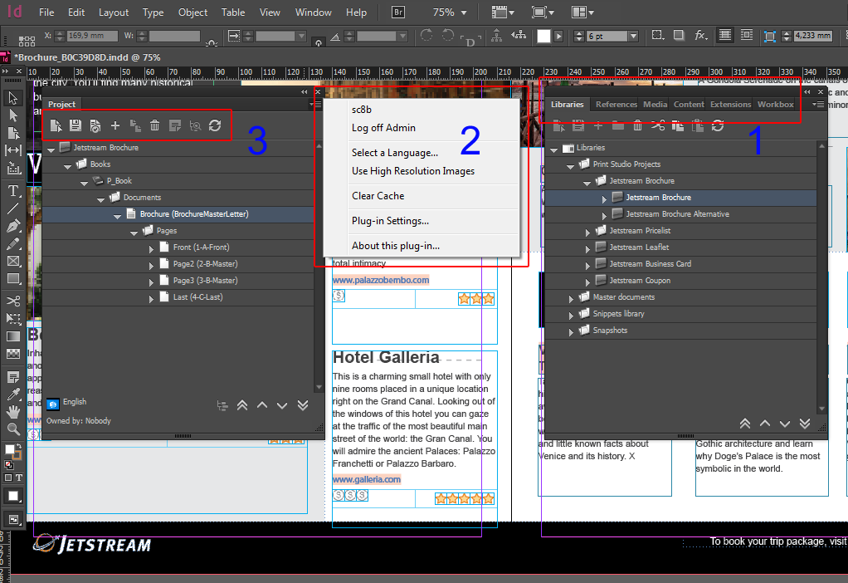Choose Clear Cache from plug-in menu

pyautogui.click(x=378, y=196)
